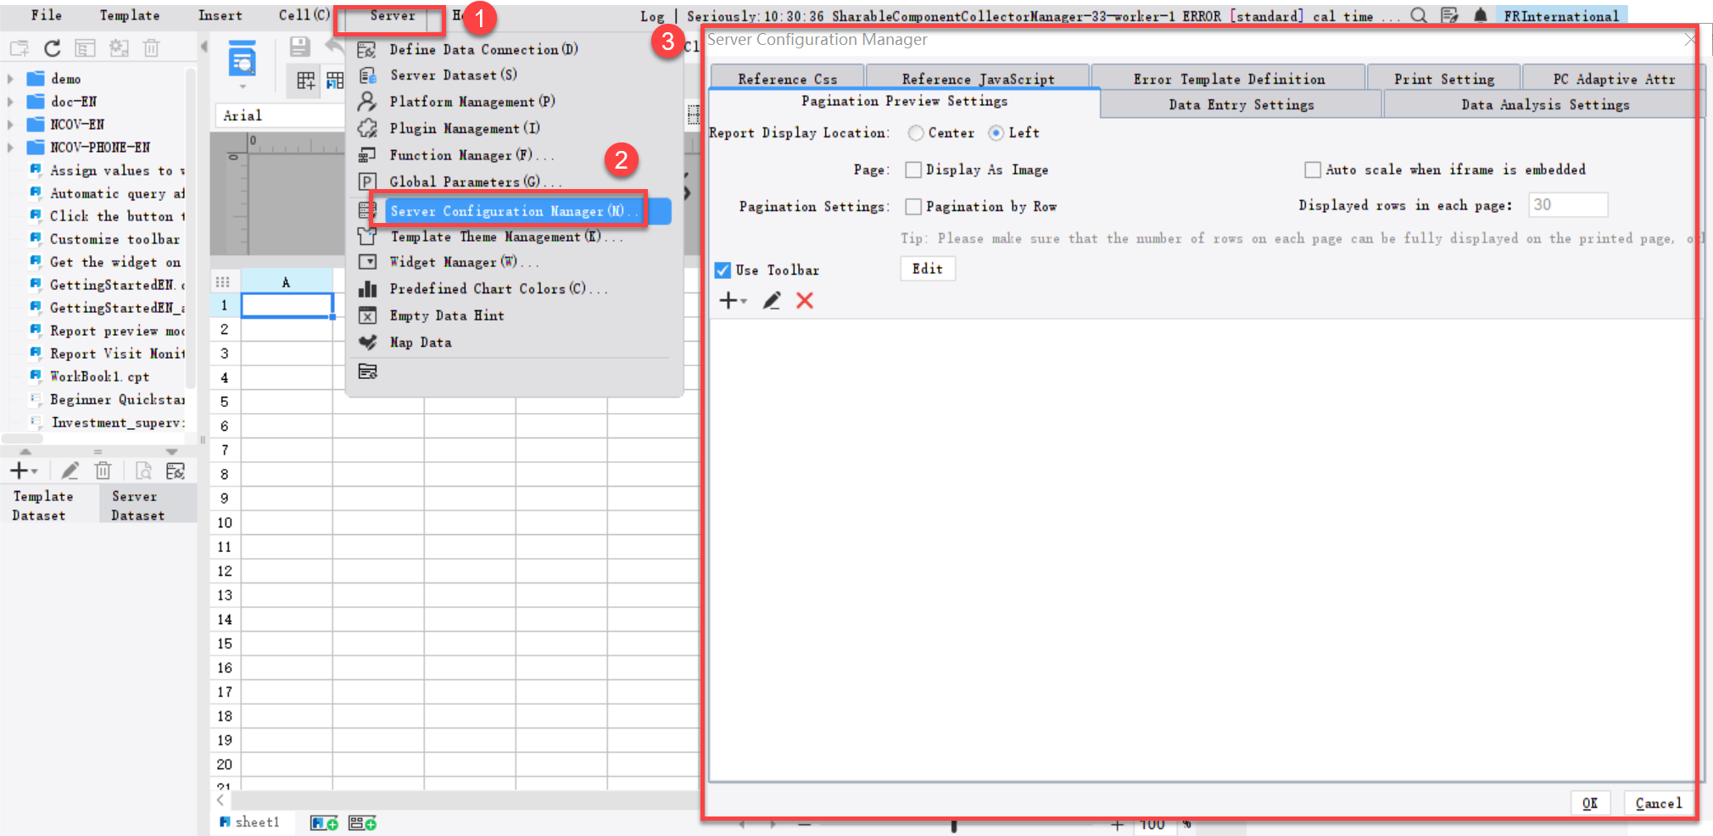Click the pencil edit icon in toolbar settings

(x=772, y=301)
